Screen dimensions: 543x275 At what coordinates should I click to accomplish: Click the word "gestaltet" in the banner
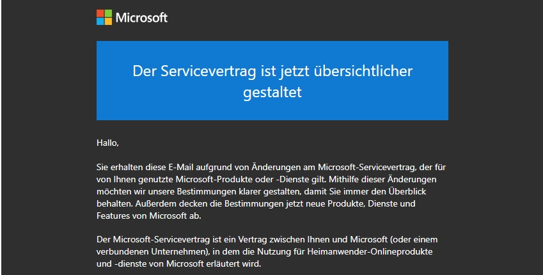(x=272, y=93)
